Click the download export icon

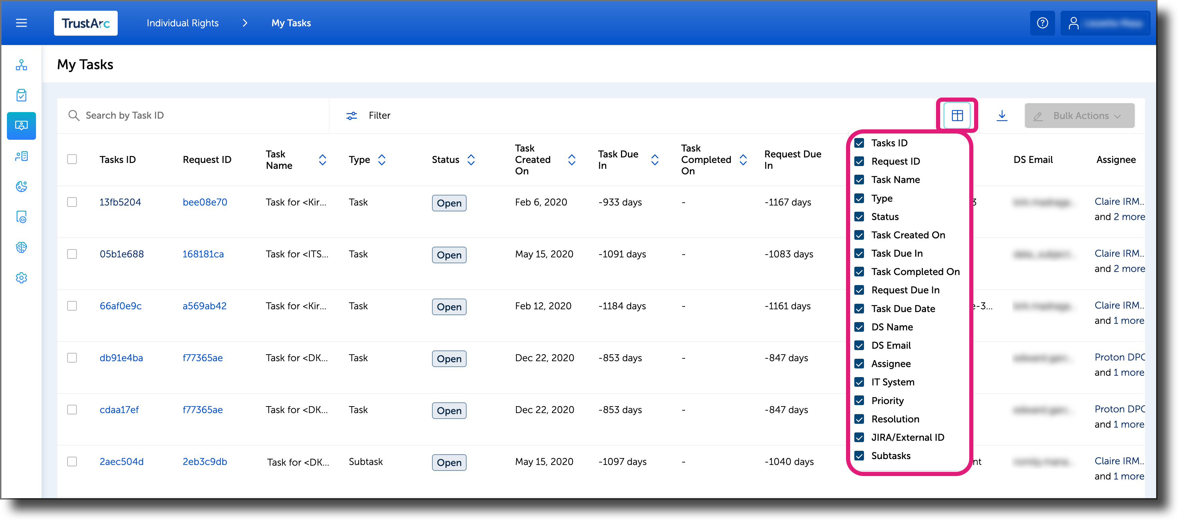point(1002,115)
